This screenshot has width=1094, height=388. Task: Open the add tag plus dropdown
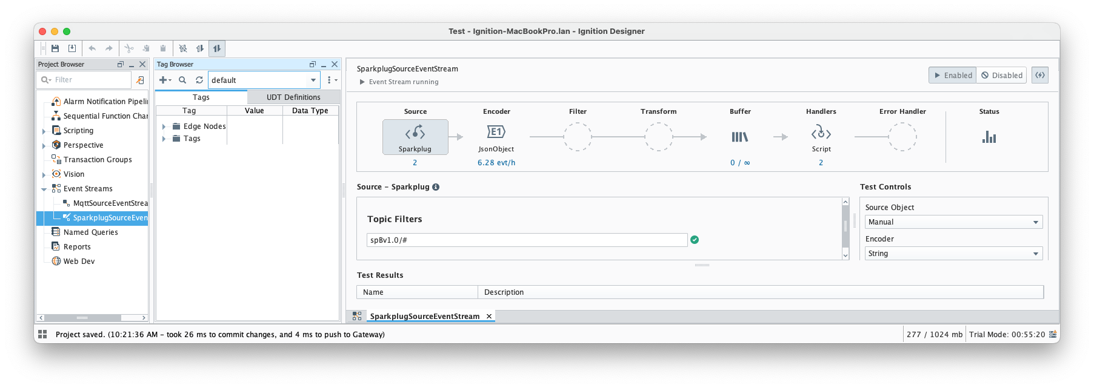click(x=165, y=80)
